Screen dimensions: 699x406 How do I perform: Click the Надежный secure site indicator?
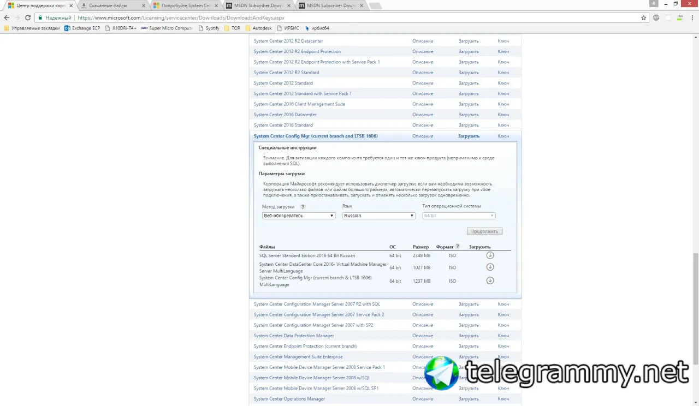pos(54,17)
